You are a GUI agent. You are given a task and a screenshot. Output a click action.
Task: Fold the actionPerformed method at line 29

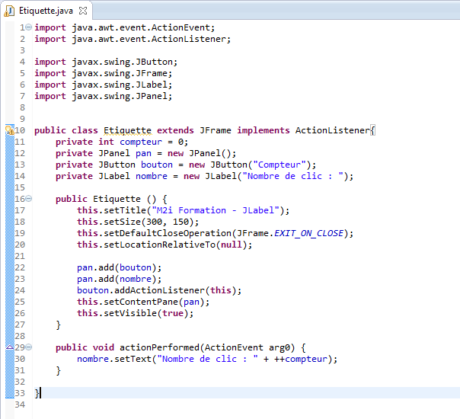(29, 347)
